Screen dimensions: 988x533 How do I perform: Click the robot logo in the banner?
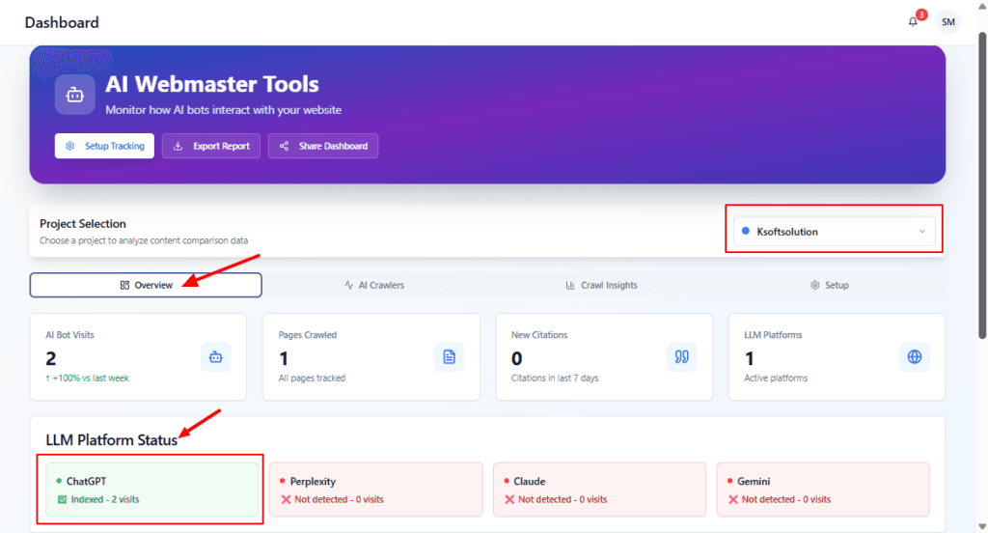point(75,95)
